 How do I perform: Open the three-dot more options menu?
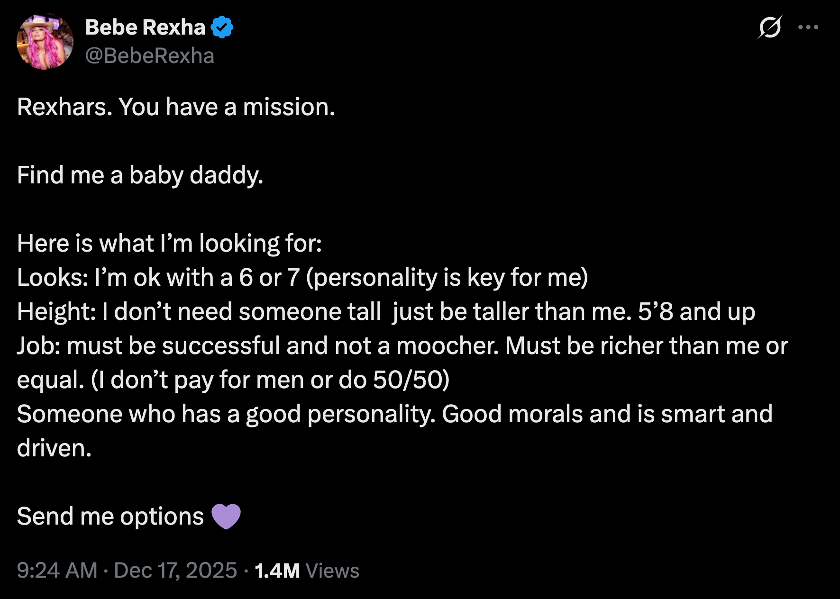808,27
